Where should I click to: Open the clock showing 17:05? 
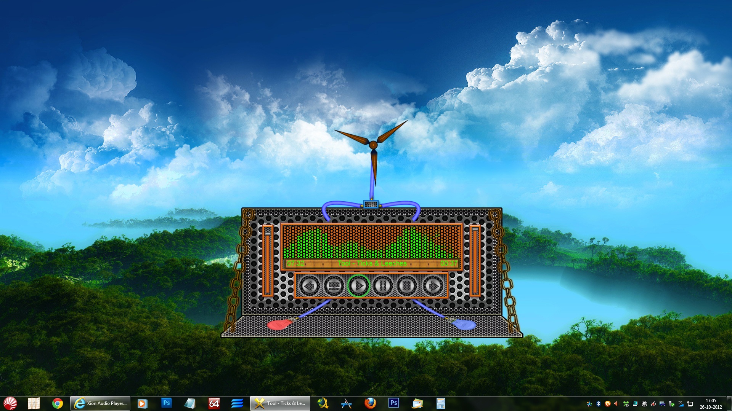click(711, 404)
